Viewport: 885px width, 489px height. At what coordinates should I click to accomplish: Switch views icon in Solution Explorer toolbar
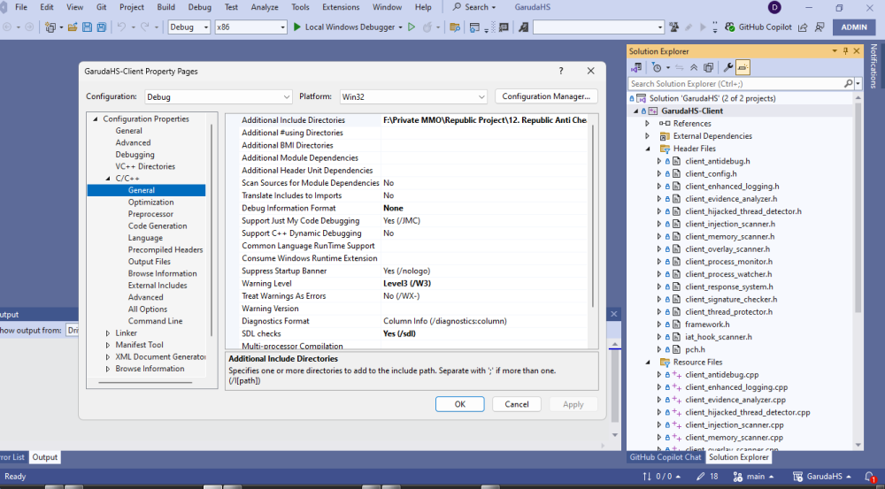pyautogui.click(x=636, y=68)
